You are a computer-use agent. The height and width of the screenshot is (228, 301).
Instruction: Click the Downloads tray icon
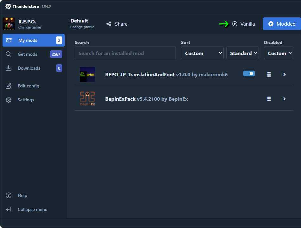click(x=9, y=68)
